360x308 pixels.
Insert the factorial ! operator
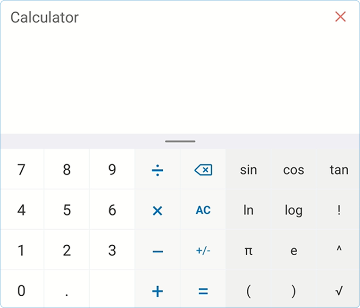339,210
